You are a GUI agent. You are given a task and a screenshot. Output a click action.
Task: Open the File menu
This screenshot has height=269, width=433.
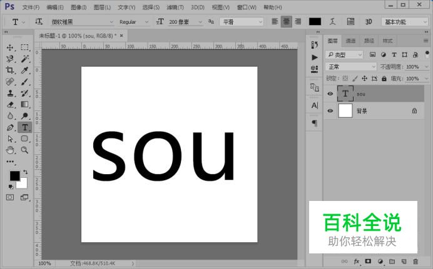(x=31, y=7)
